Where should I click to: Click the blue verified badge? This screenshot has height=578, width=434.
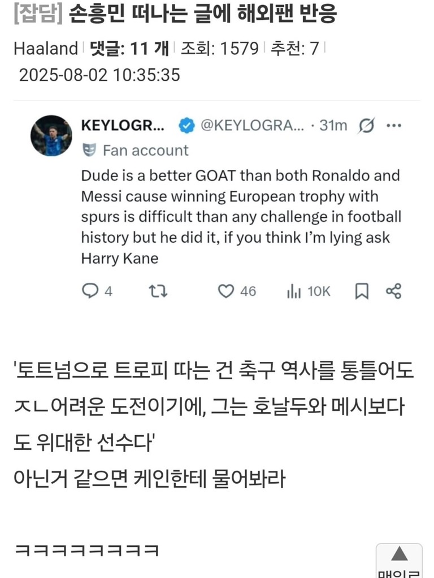tap(187, 125)
